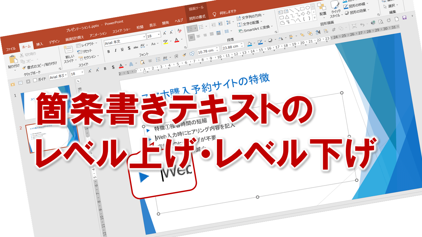Open the line spacing icon in Paragraph group
The height and width of the screenshot is (237, 422).
229,23
